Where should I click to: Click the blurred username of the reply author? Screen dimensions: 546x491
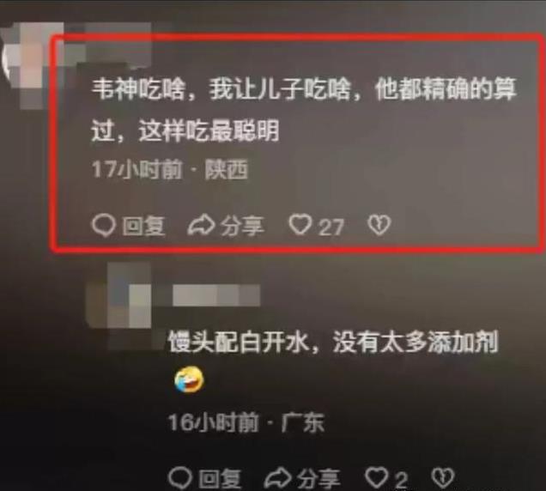pos(216,295)
